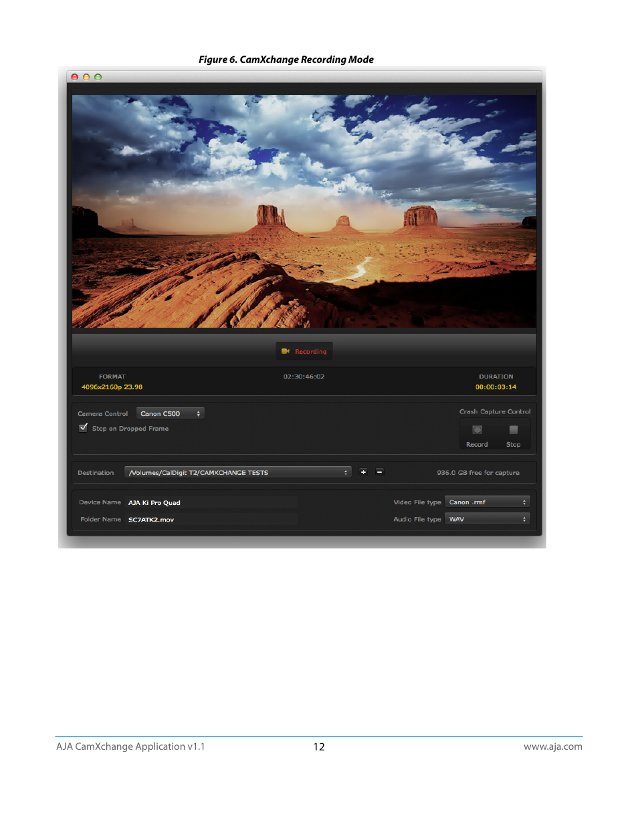Viewport: 638px width, 826px height.
Task: Uncheck Stop on Dropped Frame checkbox
Action: (x=84, y=428)
